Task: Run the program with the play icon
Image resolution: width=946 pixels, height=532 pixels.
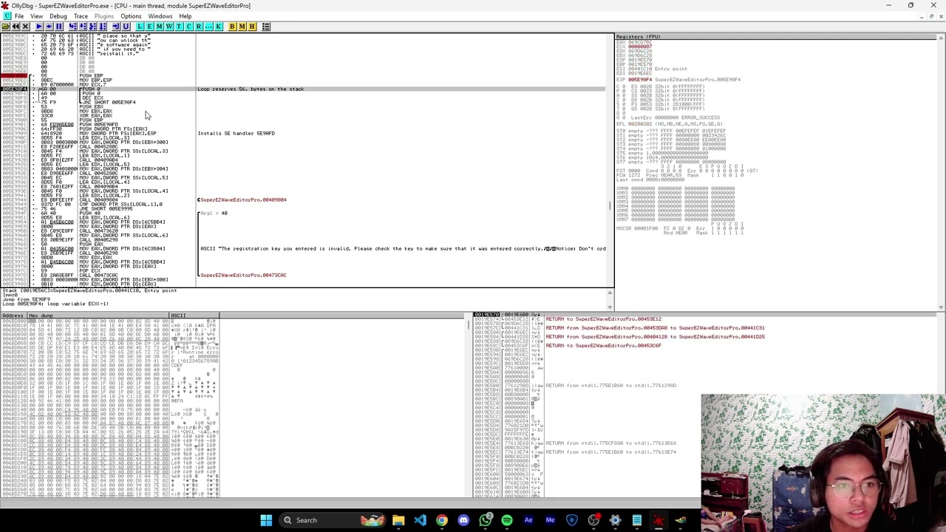Action: 39,27
